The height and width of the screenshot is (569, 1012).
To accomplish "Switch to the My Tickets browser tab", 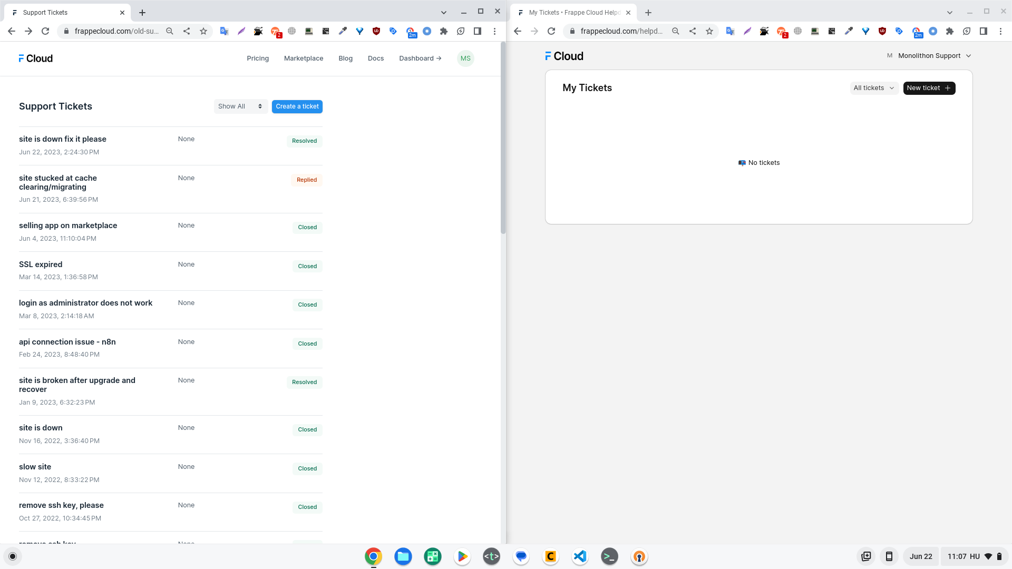I will coord(574,12).
